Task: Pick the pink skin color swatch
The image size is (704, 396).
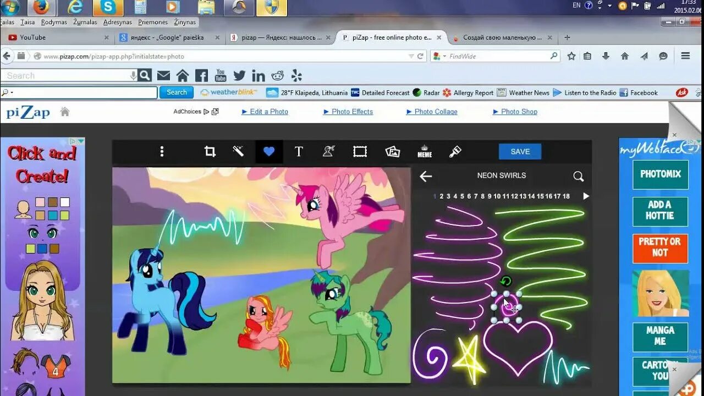Action: (x=40, y=202)
